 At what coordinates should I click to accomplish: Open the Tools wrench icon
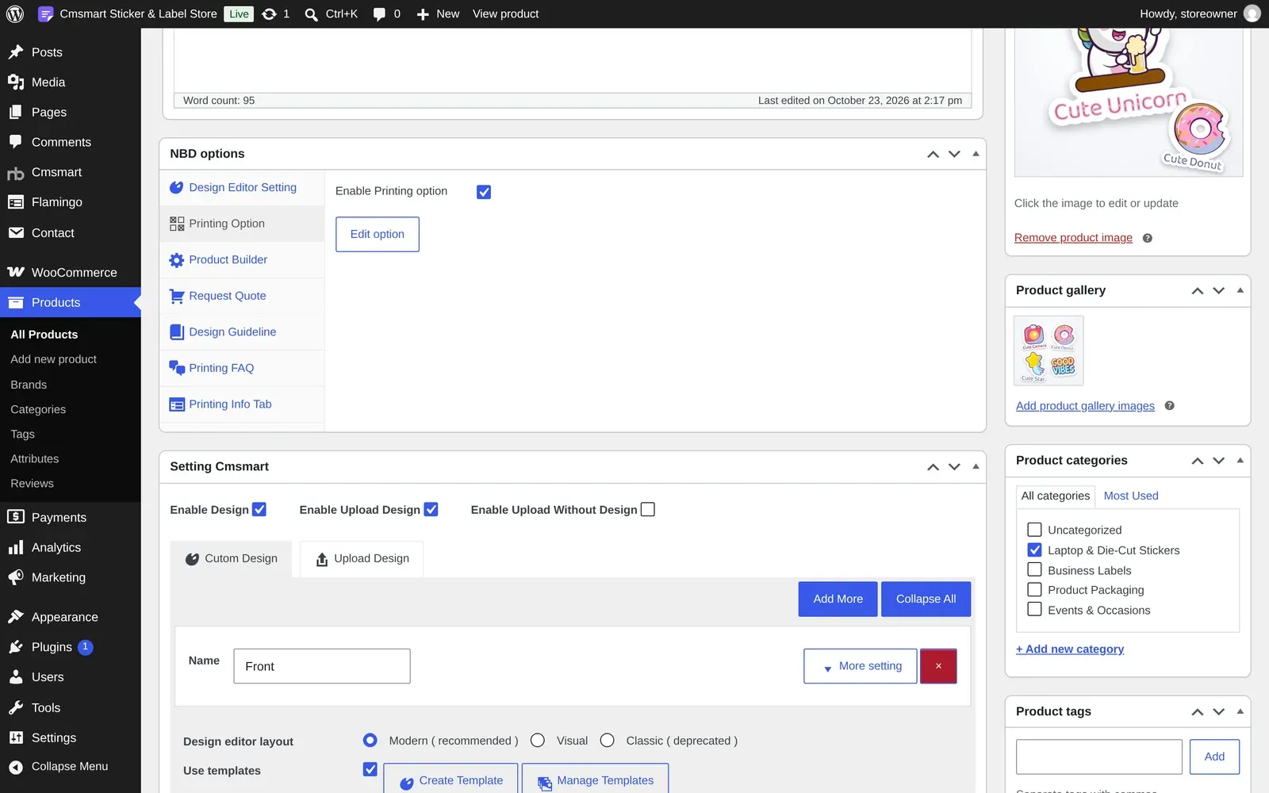16,707
